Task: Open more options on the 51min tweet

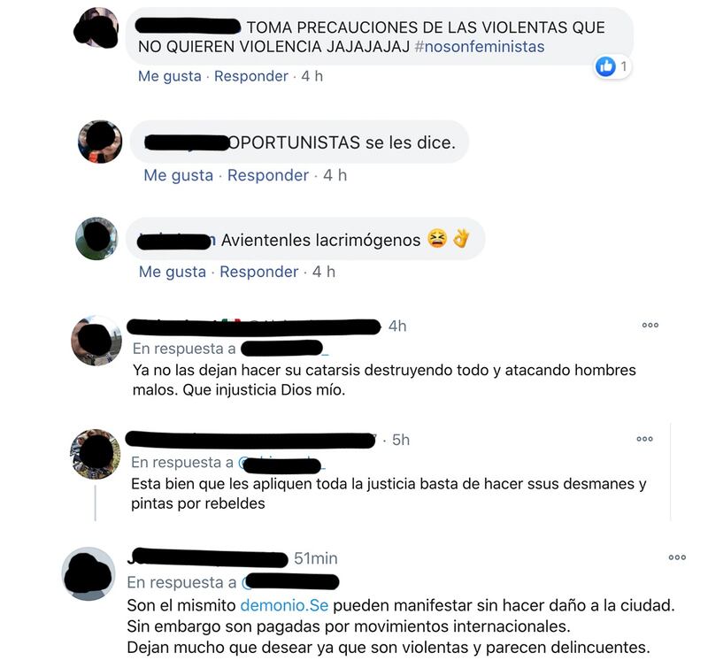Action: click(677, 557)
